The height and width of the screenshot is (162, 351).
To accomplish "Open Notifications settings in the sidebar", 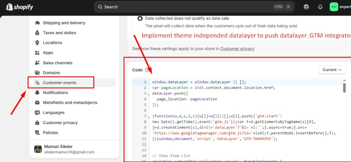I will 55,93.
